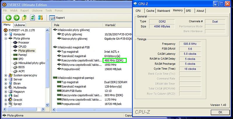The image size is (233, 119).
Task: Select the Mikroukład płyty głównej tree item
Action: pos(32,63)
